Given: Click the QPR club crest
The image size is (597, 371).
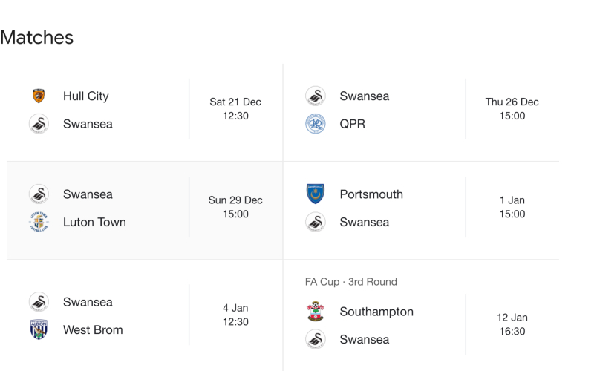Looking at the screenshot, I should (316, 124).
